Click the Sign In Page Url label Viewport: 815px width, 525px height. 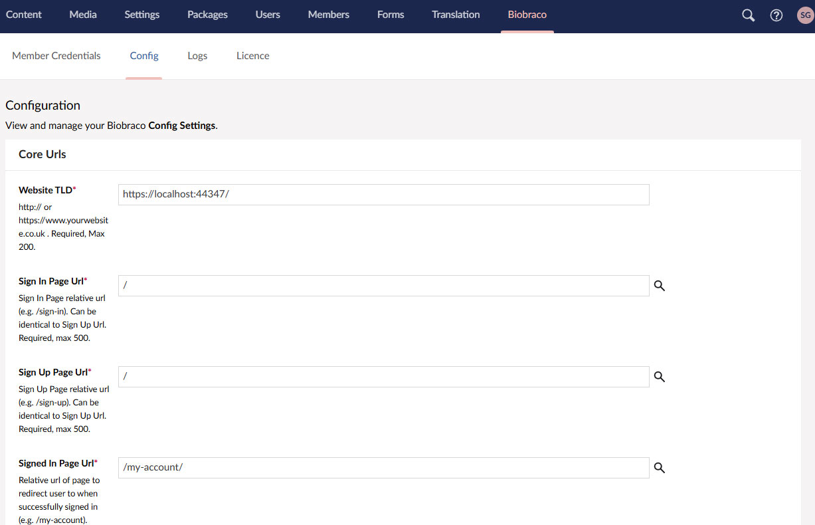[x=53, y=281]
